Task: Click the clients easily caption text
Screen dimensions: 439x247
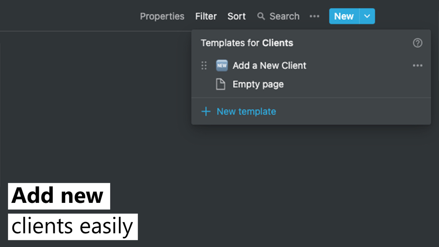Action: point(73,226)
